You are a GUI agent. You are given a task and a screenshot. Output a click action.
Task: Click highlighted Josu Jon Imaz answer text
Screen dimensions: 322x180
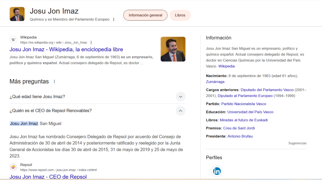(24, 124)
